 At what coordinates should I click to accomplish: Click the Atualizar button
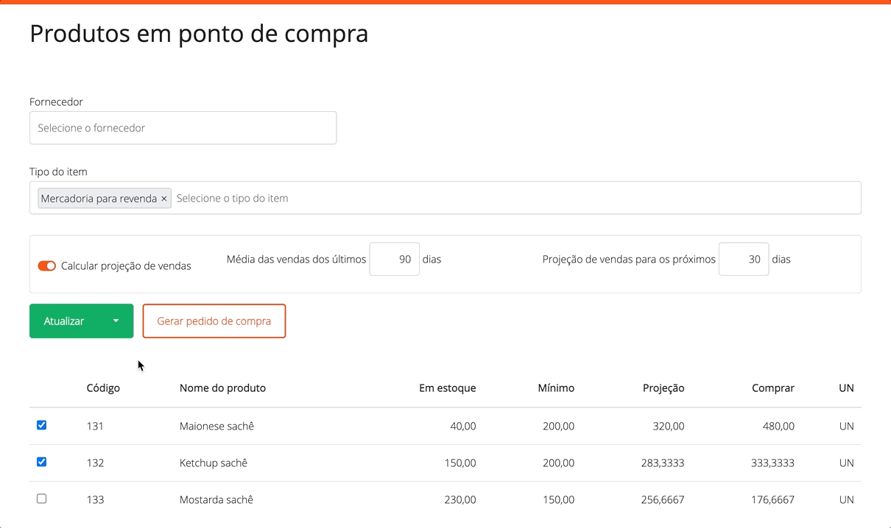pyautogui.click(x=65, y=321)
